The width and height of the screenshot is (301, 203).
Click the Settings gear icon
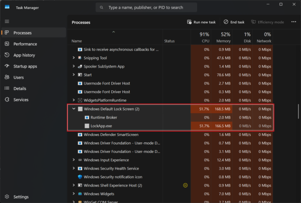pos(7,197)
